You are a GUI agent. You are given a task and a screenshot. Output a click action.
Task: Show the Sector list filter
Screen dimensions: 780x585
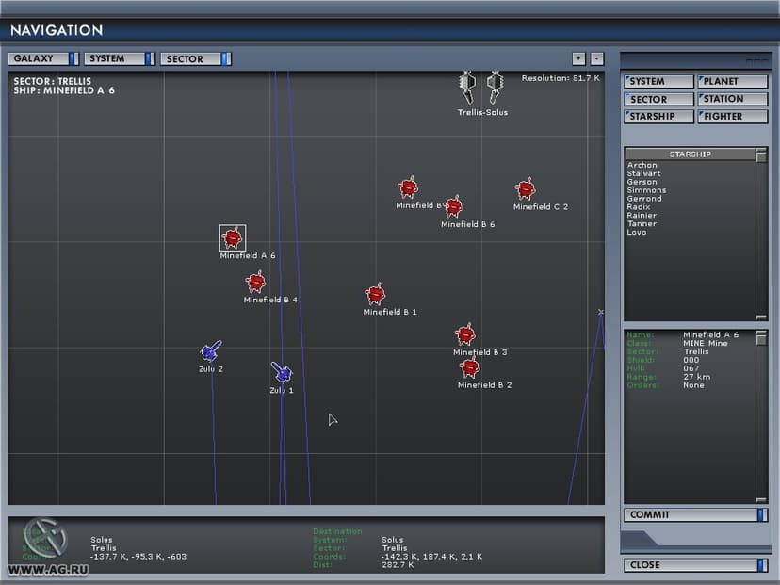658,99
